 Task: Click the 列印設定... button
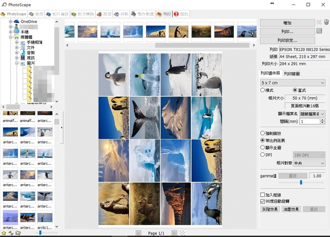tap(287, 40)
